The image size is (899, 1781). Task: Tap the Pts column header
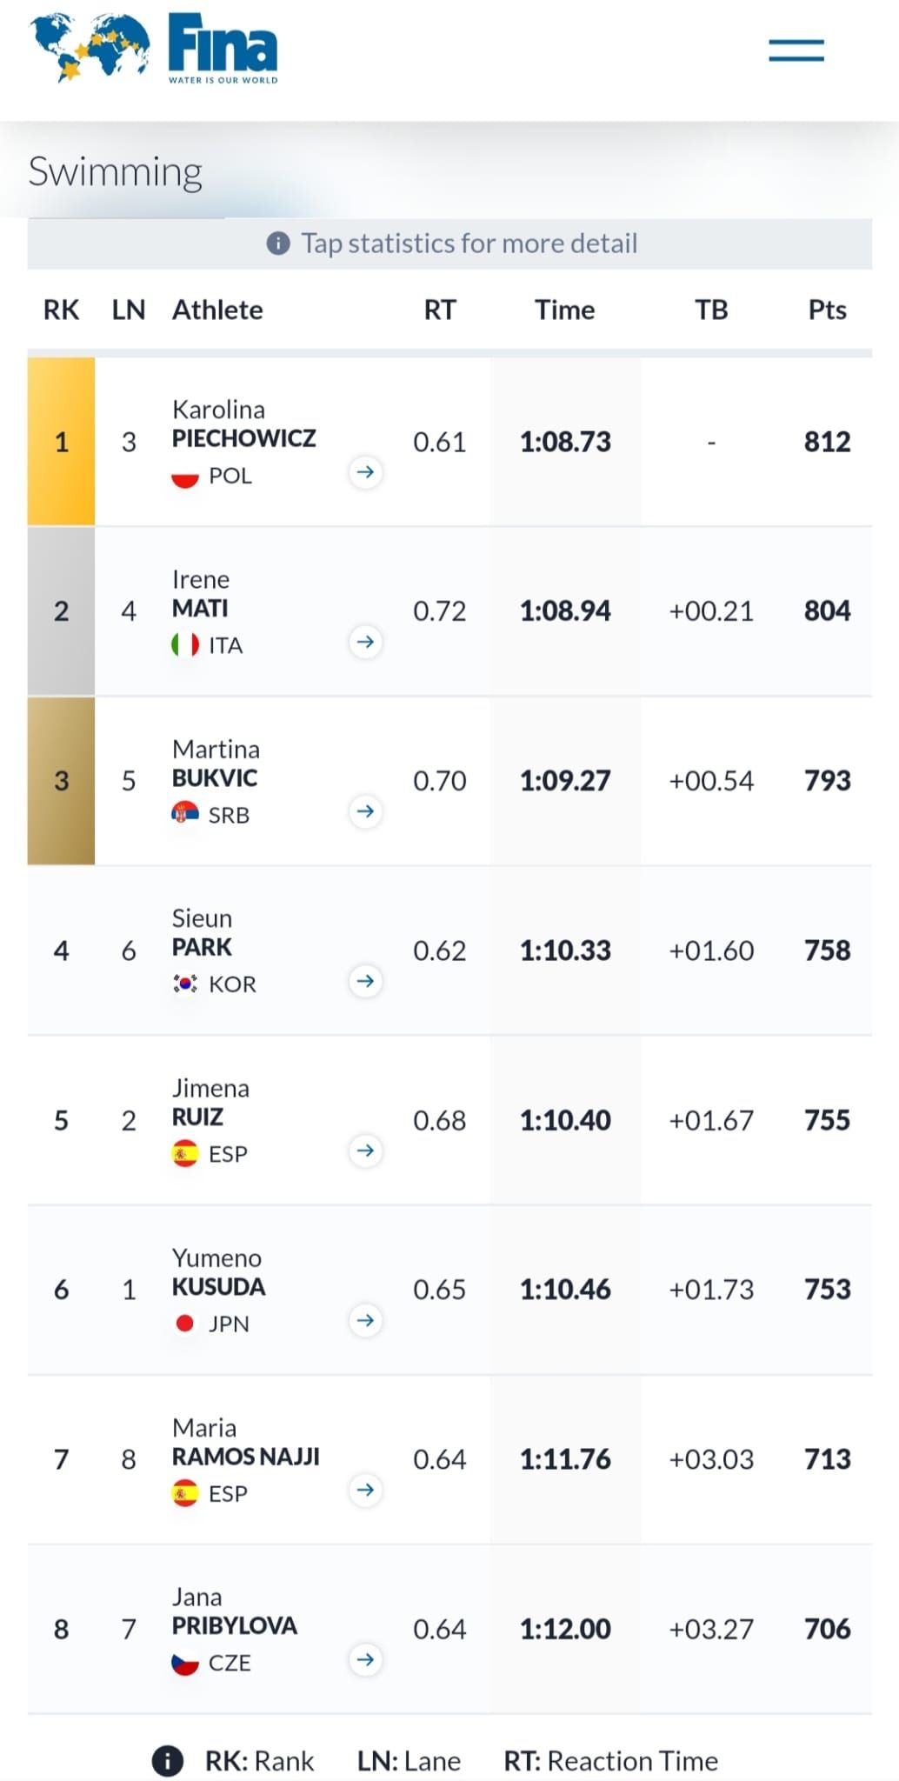click(x=827, y=310)
